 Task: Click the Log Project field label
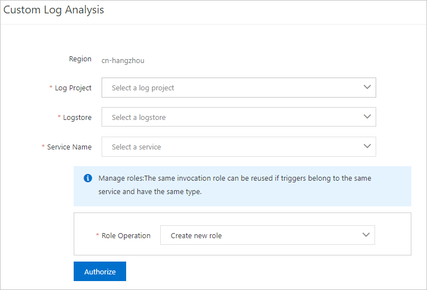tap(73, 88)
